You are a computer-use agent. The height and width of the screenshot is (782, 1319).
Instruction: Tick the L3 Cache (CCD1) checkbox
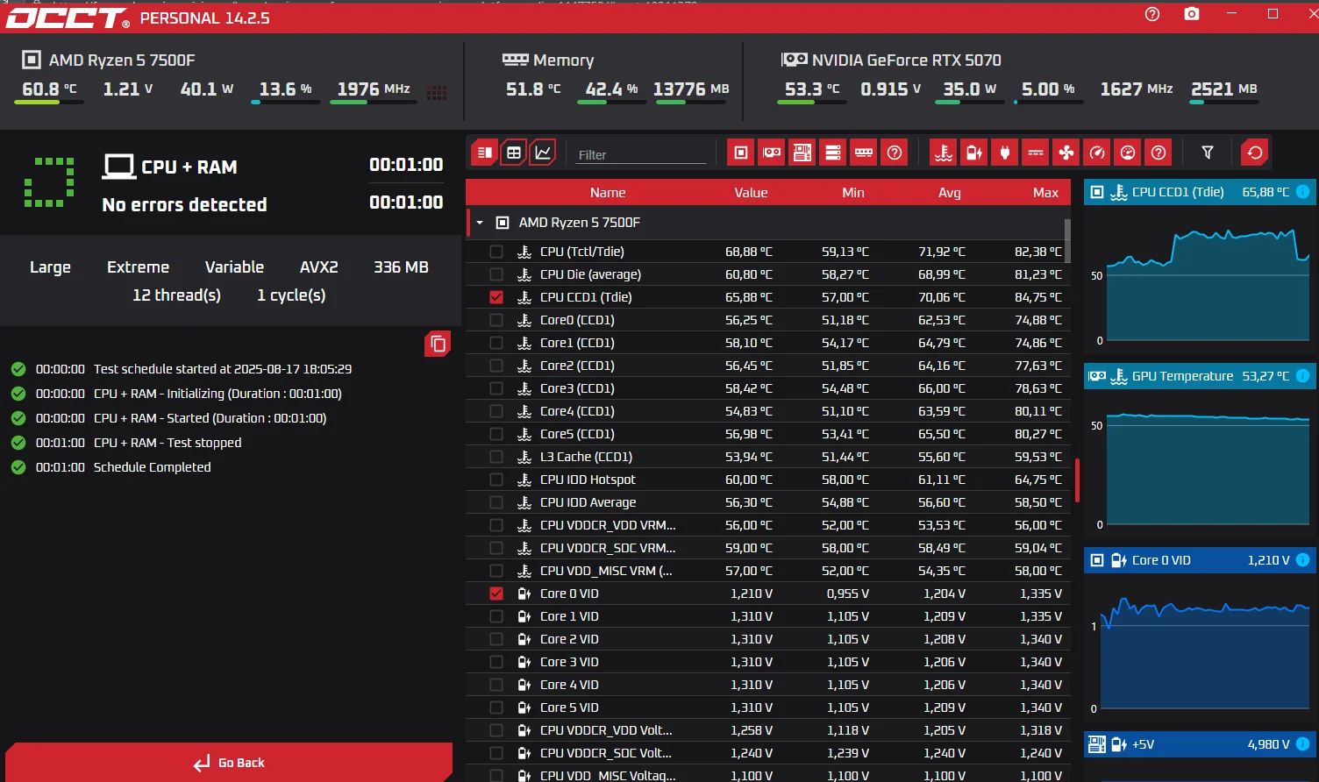tap(496, 457)
